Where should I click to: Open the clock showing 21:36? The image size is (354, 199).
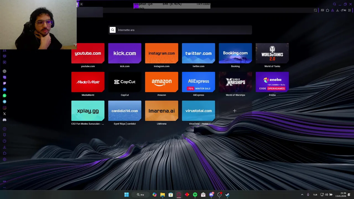pos(341,195)
